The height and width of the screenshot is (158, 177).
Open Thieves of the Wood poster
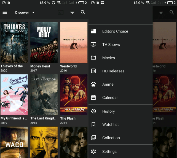[14, 43]
